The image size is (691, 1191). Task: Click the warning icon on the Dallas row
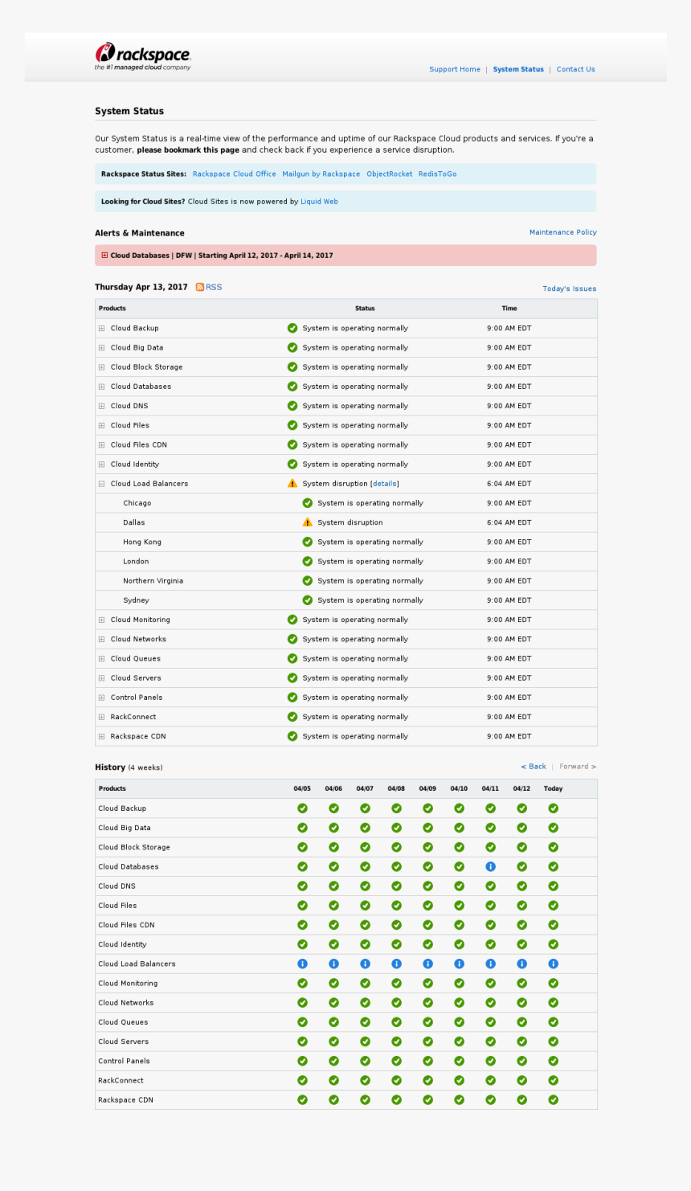(x=308, y=522)
